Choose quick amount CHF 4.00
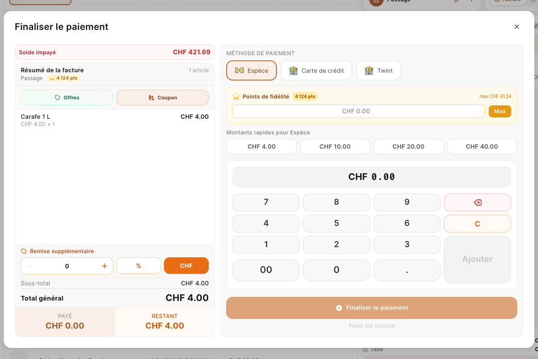The image size is (538, 359). (262, 146)
